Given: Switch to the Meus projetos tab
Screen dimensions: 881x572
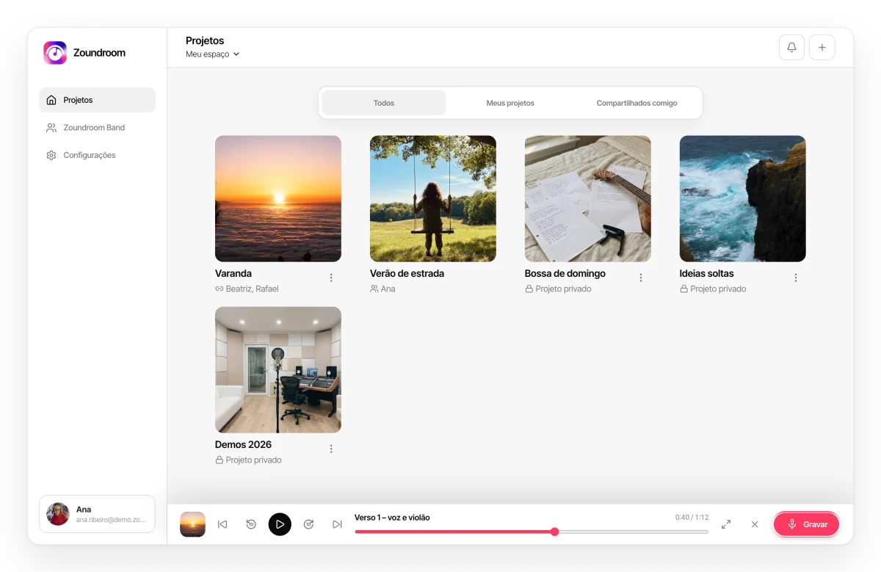Looking at the screenshot, I should click(x=510, y=103).
